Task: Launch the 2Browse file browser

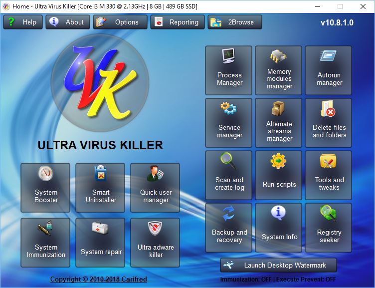Action: tap(235, 22)
